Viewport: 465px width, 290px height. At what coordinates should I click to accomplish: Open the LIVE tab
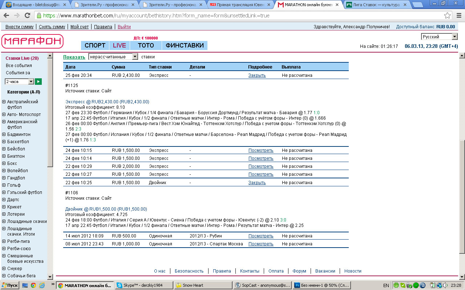(x=120, y=45)
